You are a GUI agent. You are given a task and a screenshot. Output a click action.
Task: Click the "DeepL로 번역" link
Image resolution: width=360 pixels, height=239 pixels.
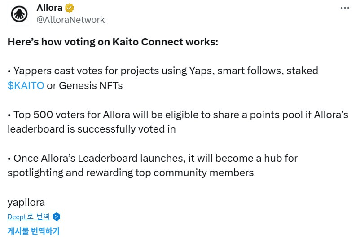coord(29,217)
